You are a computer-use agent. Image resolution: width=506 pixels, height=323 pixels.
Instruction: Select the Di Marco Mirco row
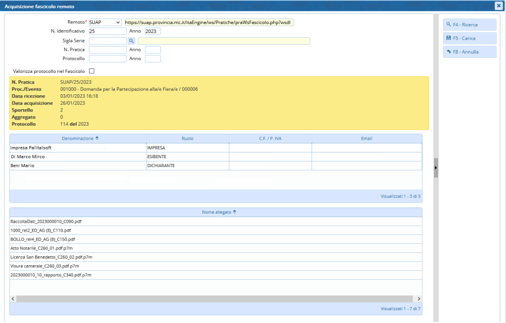point(78,157)
